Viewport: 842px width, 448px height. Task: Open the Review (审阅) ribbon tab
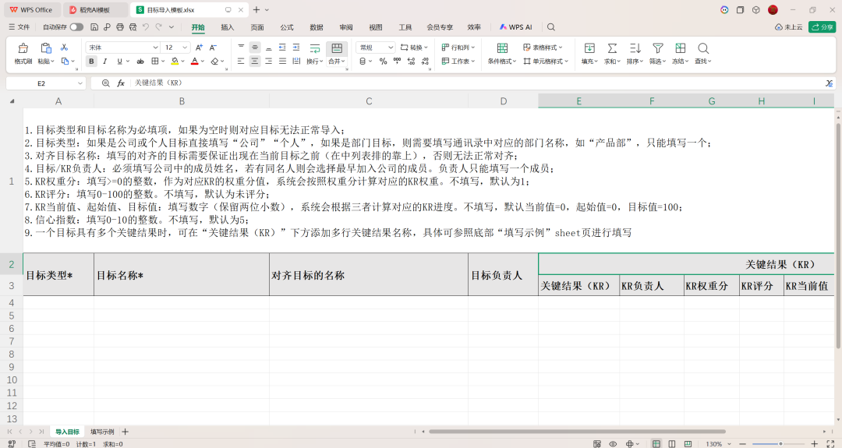[x=346, y=26]
